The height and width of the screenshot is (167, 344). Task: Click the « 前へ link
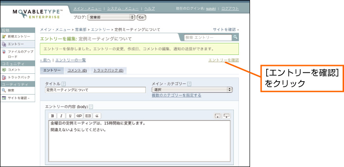click(x=45, y=60)
